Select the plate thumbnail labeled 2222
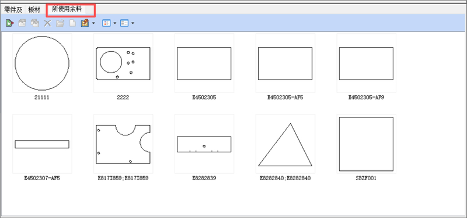Image resolution: width=467 pixels, height=218 pixels. click(123, 63)
